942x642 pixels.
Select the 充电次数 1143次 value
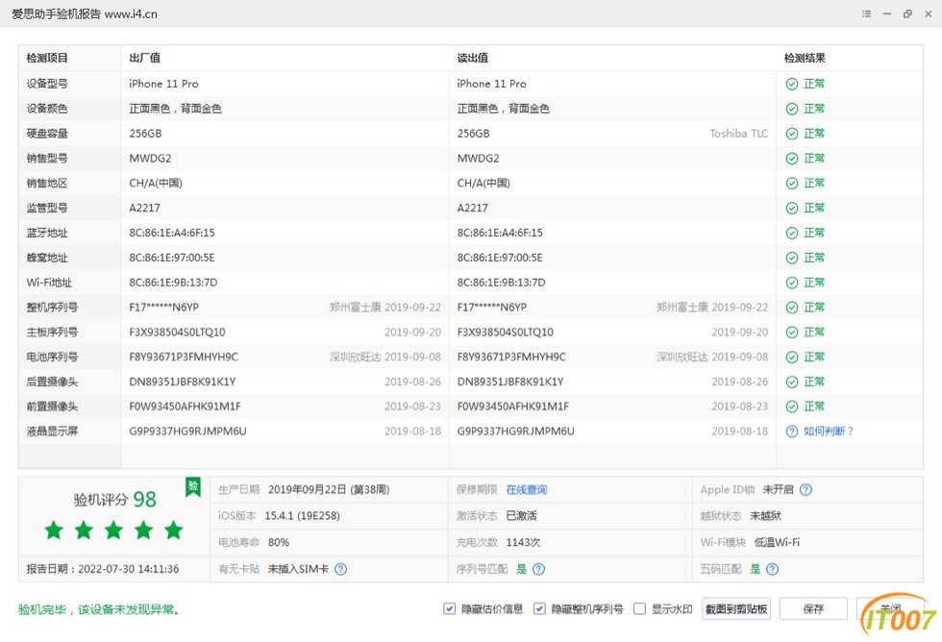pos(523,542)
